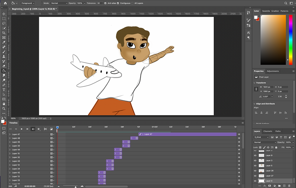
Task: Switch to Gradients tab
Action: 275,11
